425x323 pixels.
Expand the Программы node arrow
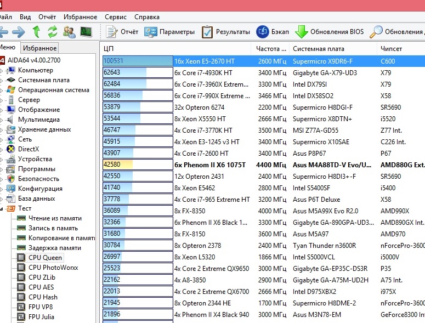[1, 169]
